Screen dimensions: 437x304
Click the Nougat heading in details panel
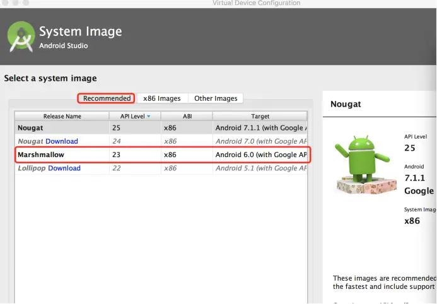[346, 104]
